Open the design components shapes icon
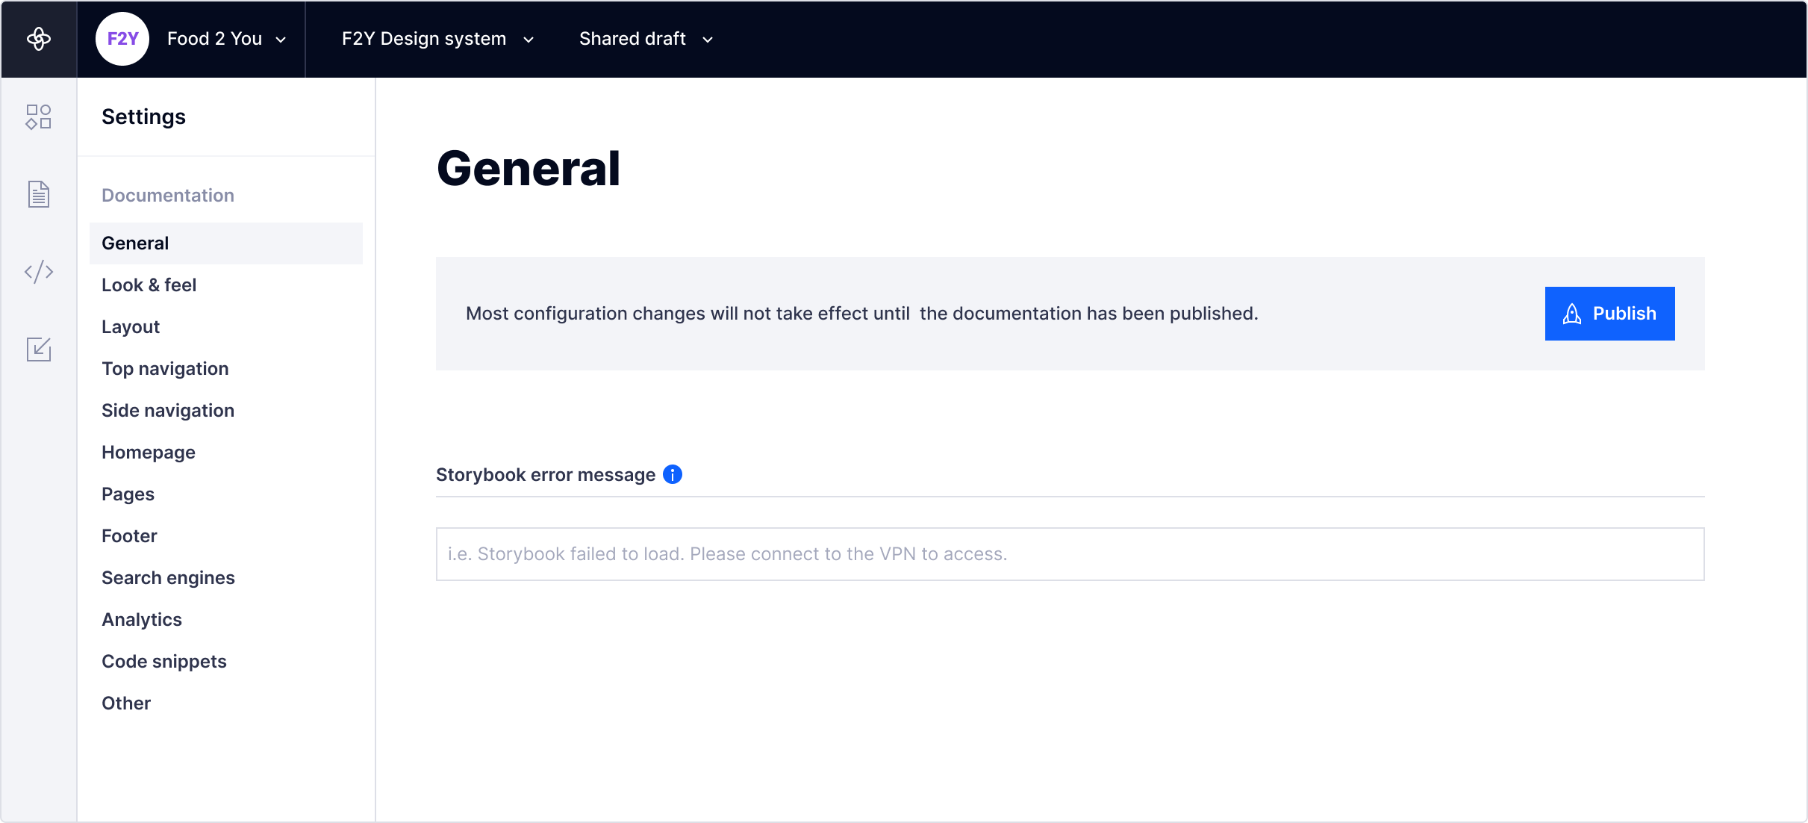 point(39,117)
